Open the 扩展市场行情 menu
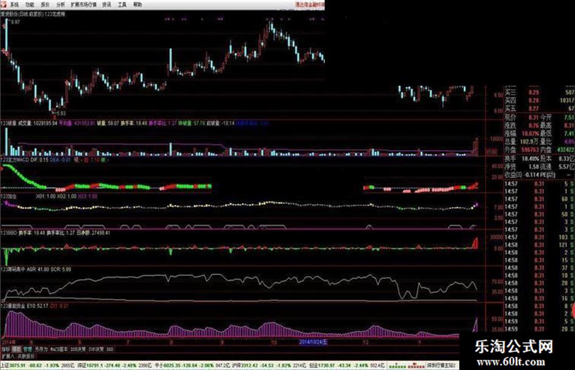 click(x=83, y=5)
